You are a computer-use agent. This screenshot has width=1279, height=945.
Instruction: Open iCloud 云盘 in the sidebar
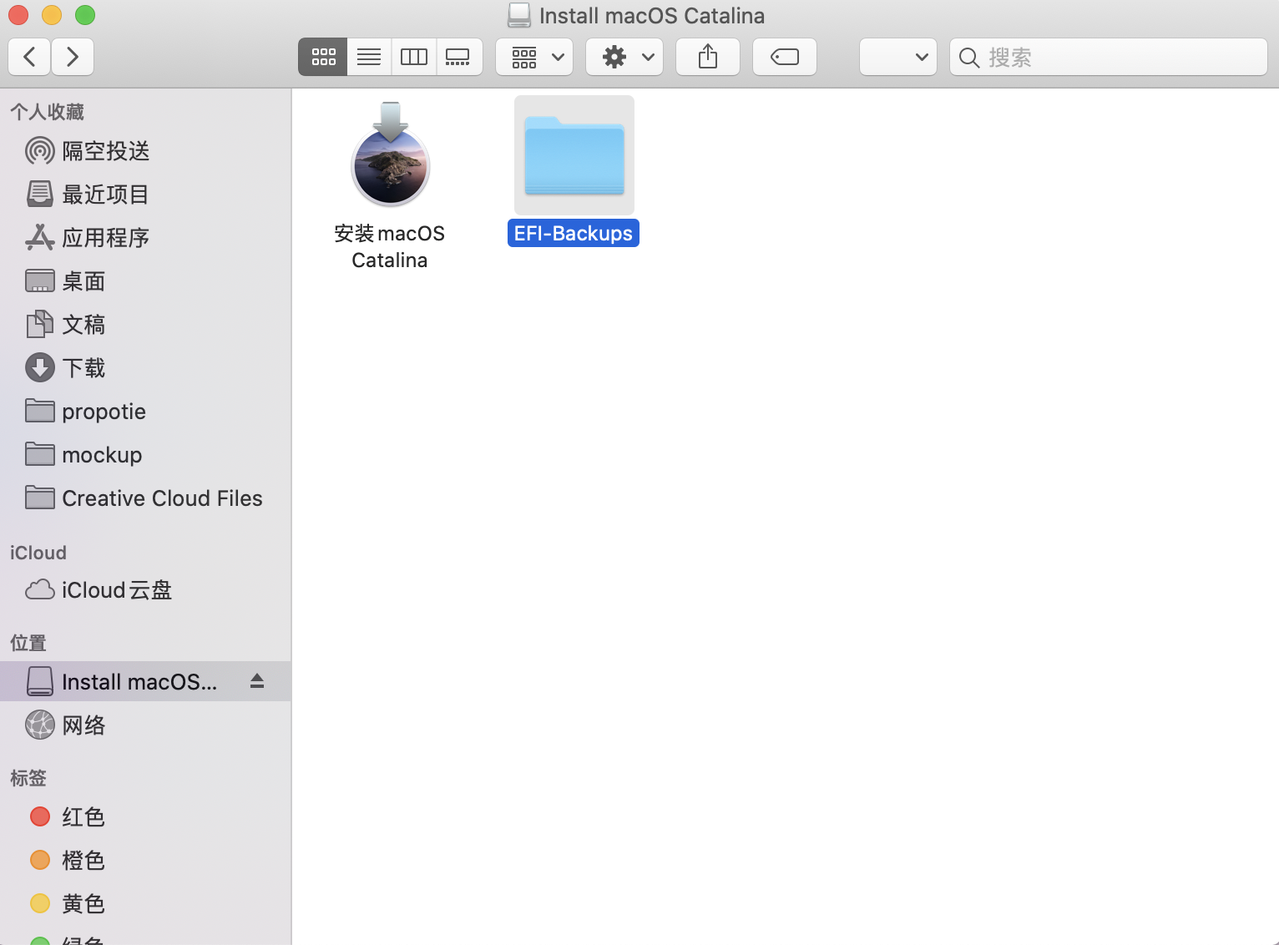tap(146, 590)
